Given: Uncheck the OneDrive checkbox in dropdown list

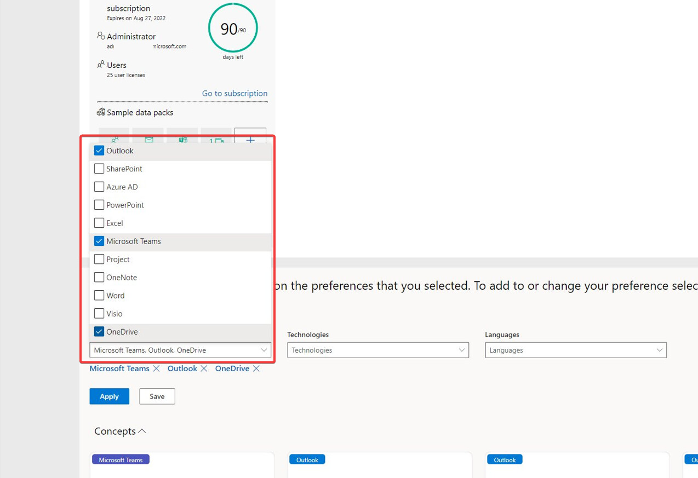Looking at the screenshot, I should click(x=99, y=331).
